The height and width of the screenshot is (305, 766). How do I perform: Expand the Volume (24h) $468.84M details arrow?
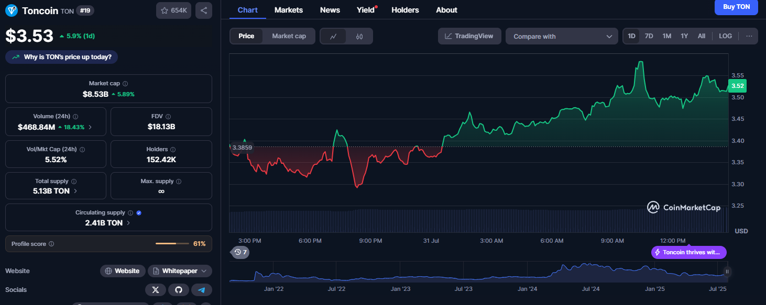click(90, 127)
